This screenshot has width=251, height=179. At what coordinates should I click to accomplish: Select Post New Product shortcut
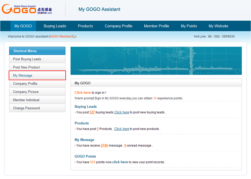pos(26,67)
